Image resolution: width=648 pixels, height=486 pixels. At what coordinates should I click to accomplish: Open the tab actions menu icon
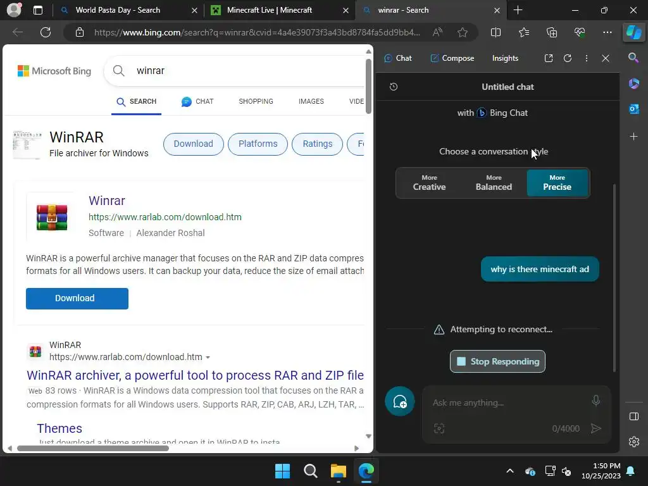pos(37,10)
